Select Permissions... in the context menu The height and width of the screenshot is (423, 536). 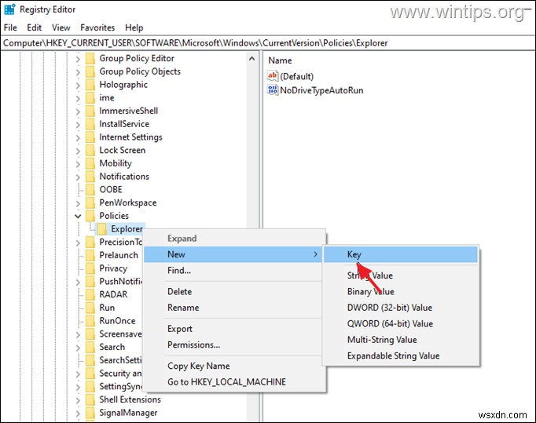pos(233,345)
